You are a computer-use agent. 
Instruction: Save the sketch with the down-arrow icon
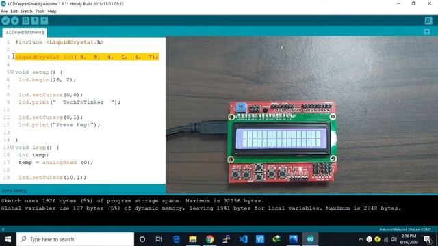tap(44, 20)
